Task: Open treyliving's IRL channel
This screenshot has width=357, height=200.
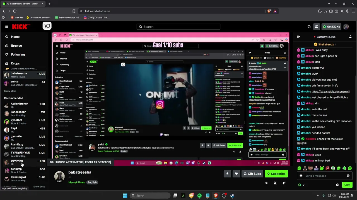Action: pyautogui.click(x=24, y=162)
